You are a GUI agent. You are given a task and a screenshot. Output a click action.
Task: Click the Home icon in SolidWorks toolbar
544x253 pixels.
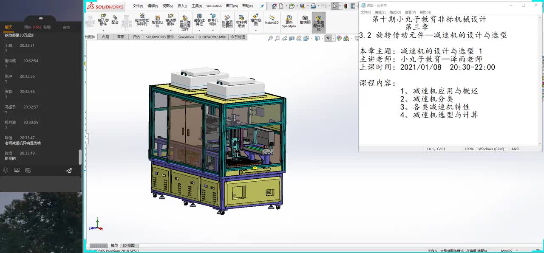274,6
